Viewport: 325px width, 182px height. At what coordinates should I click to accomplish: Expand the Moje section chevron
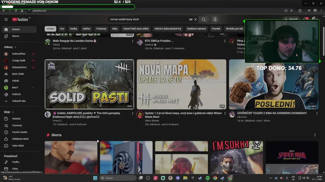pyautogui.click(x=13, y=112)
